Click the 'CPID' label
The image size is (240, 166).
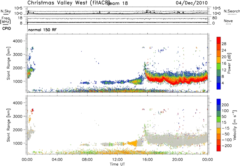click(x=7, y=28)
